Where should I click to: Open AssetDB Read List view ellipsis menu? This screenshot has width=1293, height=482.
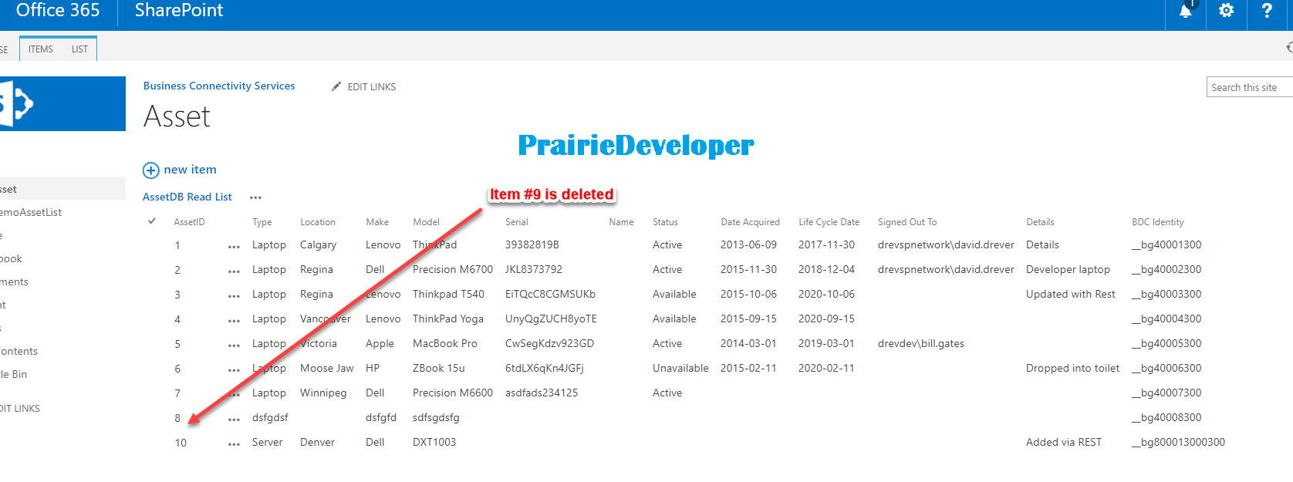[x=255, y=197]
